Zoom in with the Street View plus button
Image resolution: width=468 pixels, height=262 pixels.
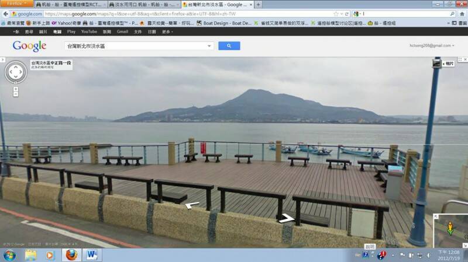pos(16,89)
